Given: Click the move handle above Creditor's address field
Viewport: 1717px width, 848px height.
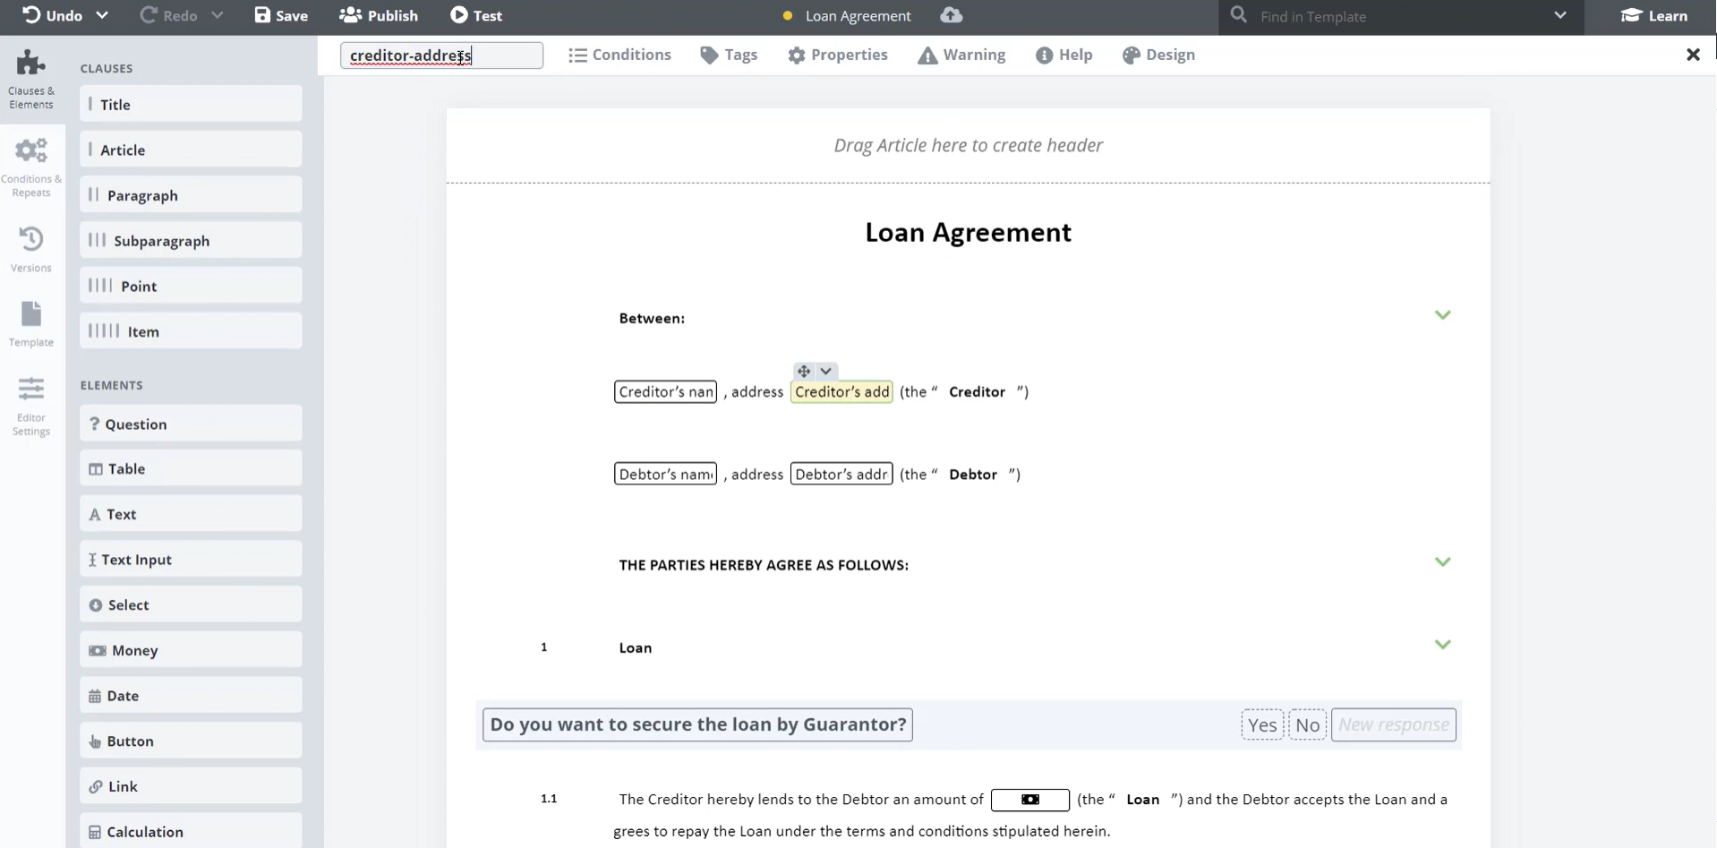Looking at the screenshot, I should point(803,371).
